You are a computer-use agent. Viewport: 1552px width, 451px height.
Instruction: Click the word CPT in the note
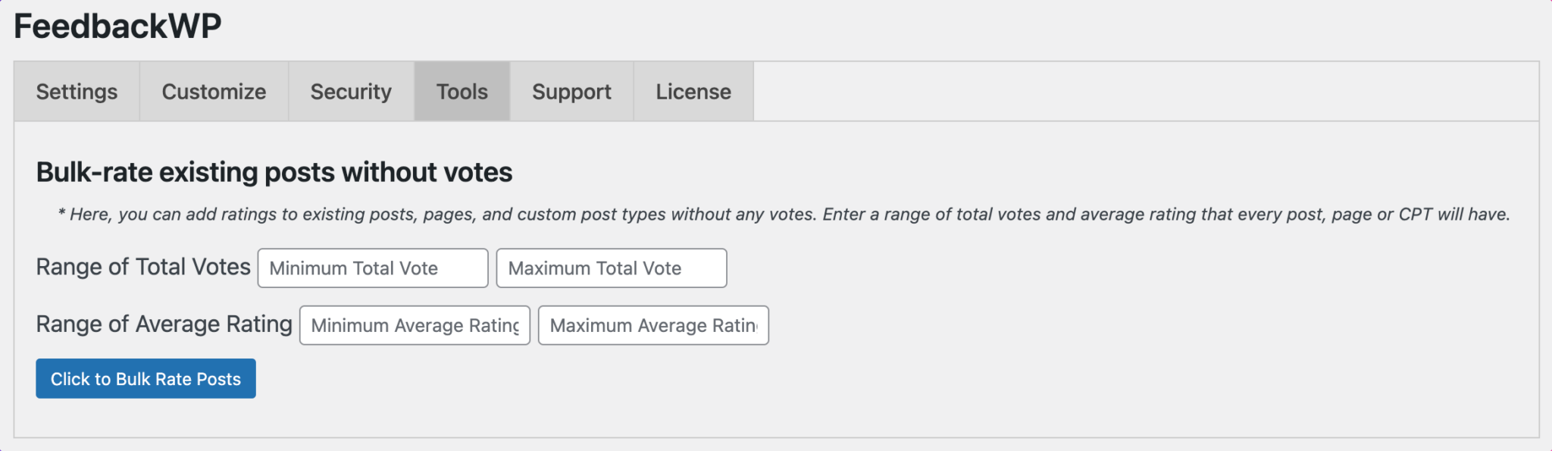point(1415,215)
